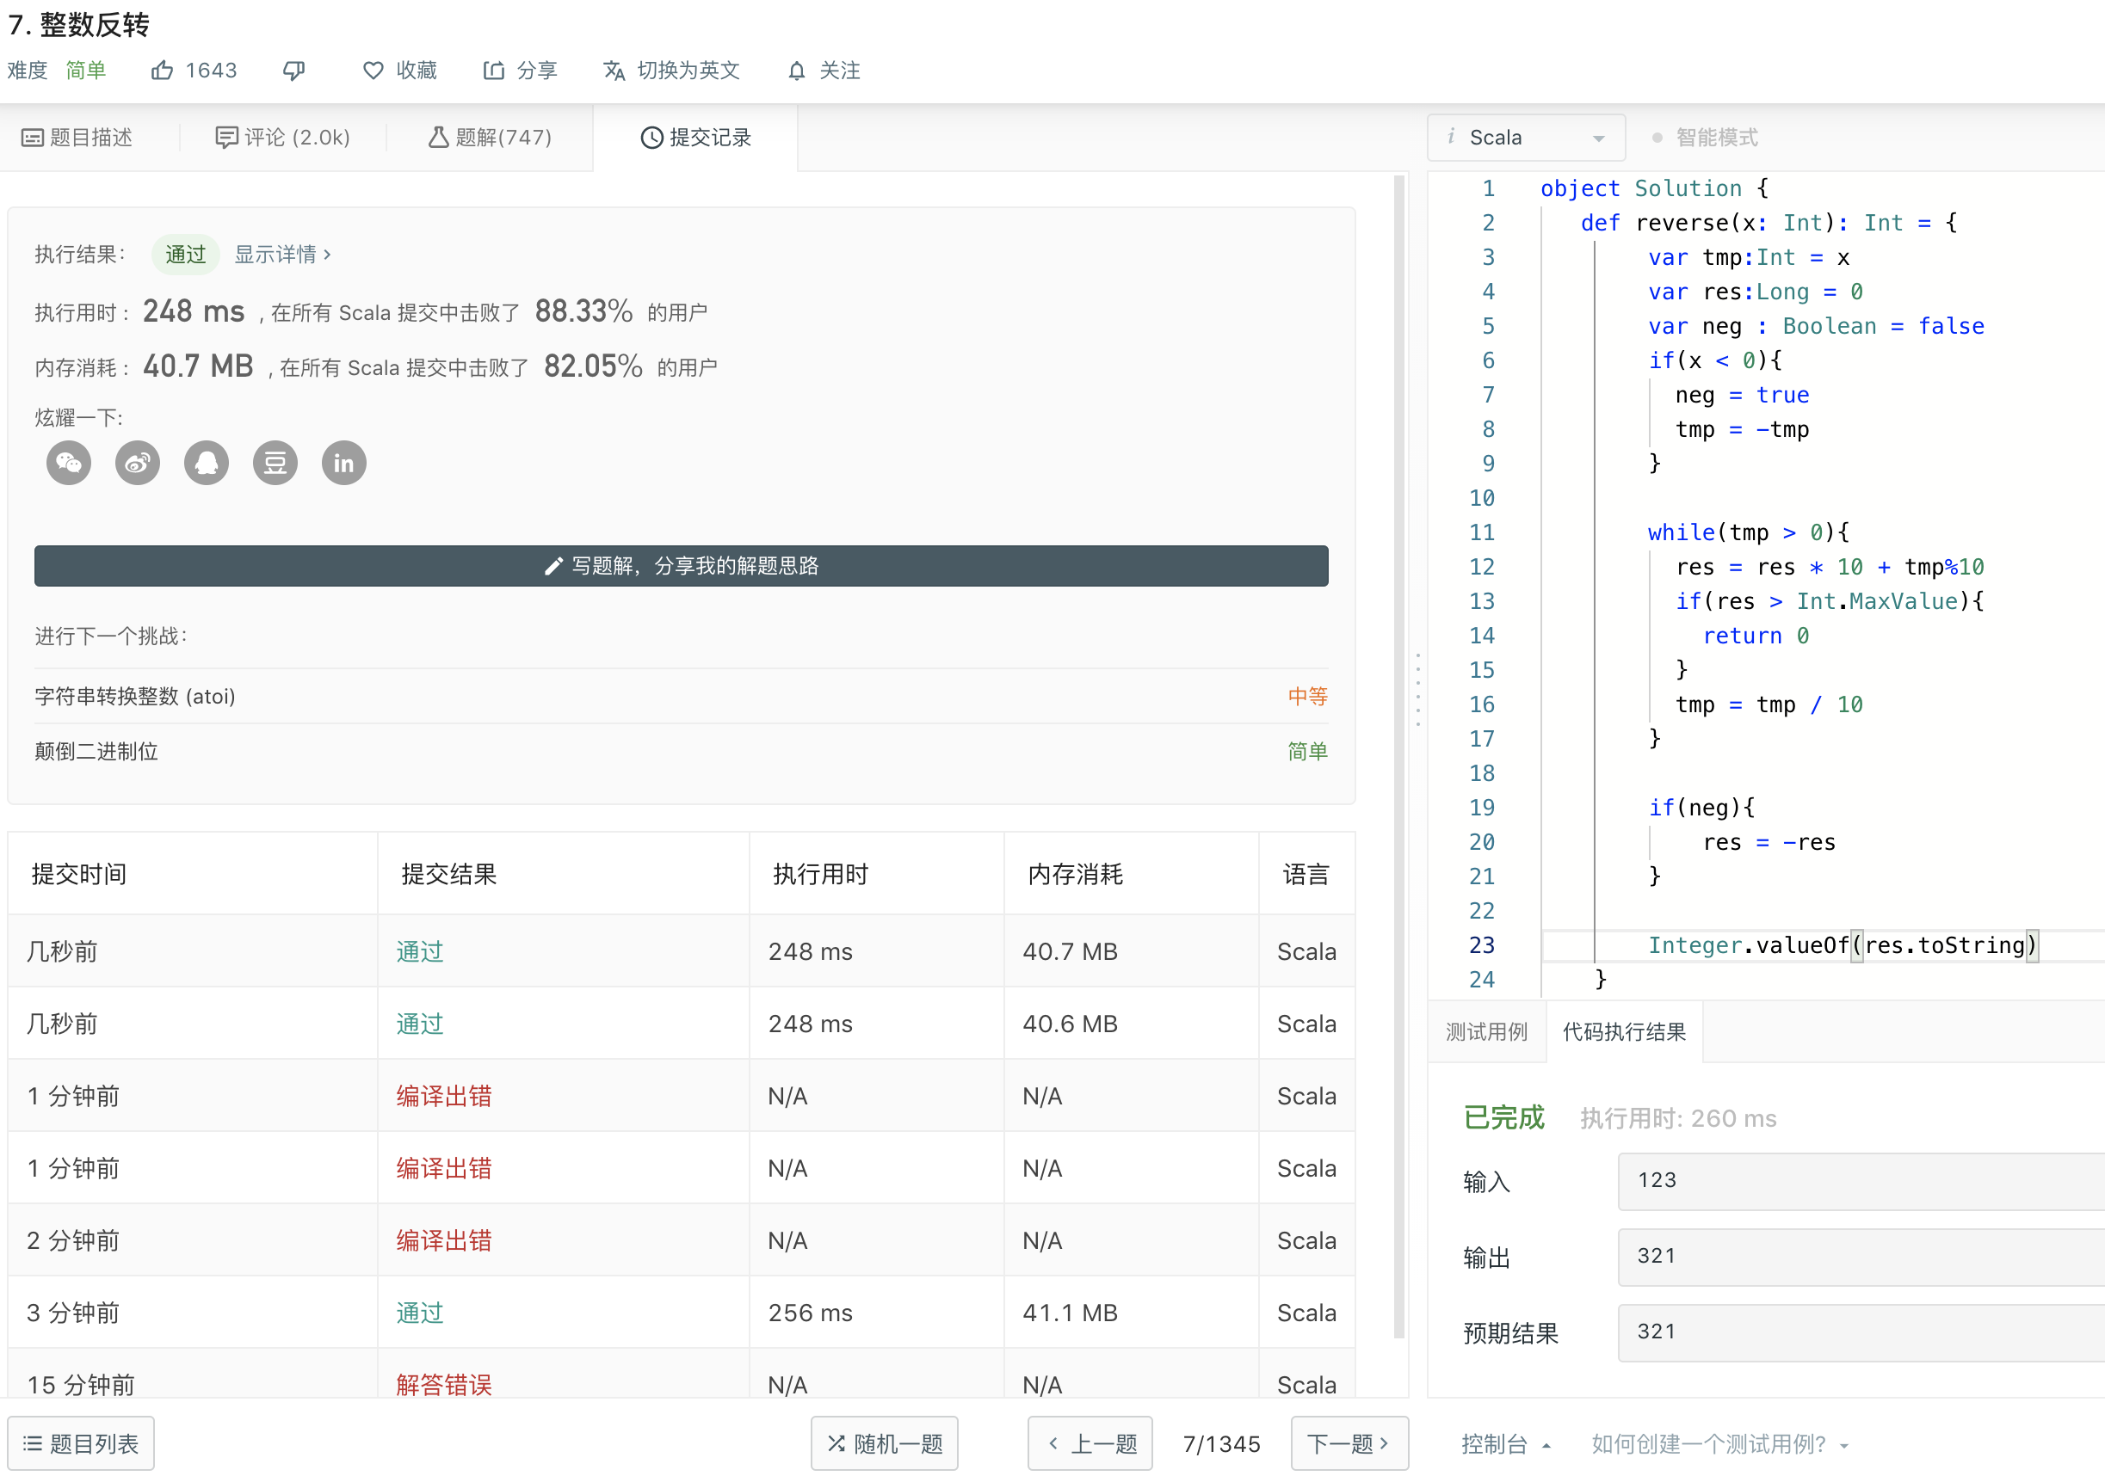This screenshot has width=2105, height=1476.
Task: Click the 题目描述 description icon
Action: 32,138
